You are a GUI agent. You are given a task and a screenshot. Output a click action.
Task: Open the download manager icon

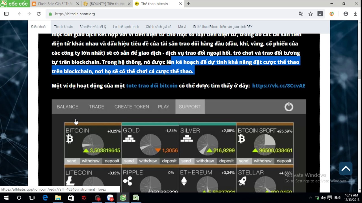pyautogui.click(x=320, y=14)
